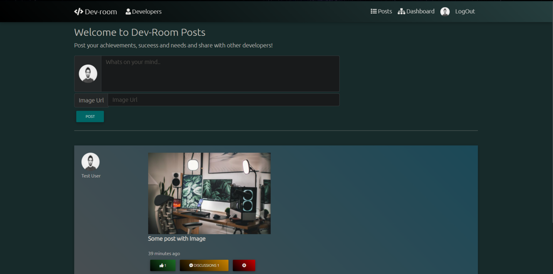
Task: Click the avatar beside the post textarea
Action: coord(88,74)
